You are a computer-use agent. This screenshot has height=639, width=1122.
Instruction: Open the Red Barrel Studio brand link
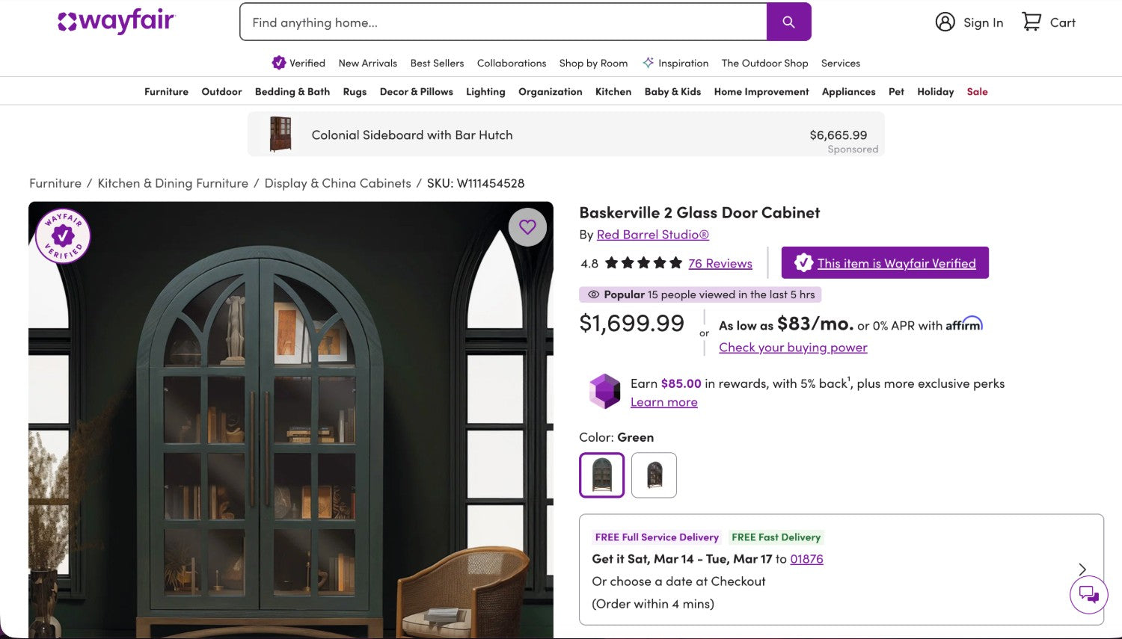(652, 235)
